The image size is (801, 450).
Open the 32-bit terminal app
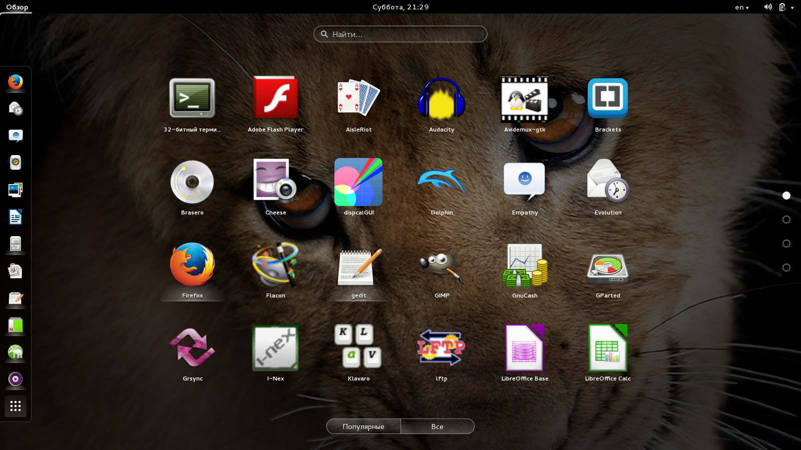tap(192, 98)
